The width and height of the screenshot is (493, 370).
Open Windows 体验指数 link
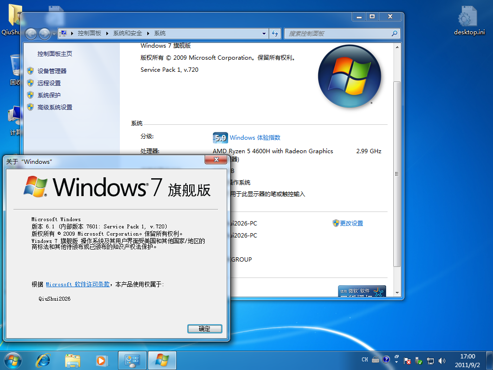coord(255,137)
